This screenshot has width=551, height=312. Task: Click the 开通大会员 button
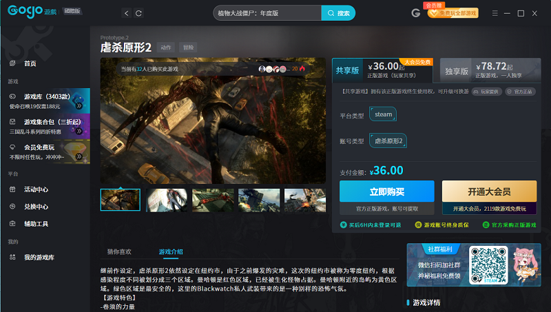point(489,191)
